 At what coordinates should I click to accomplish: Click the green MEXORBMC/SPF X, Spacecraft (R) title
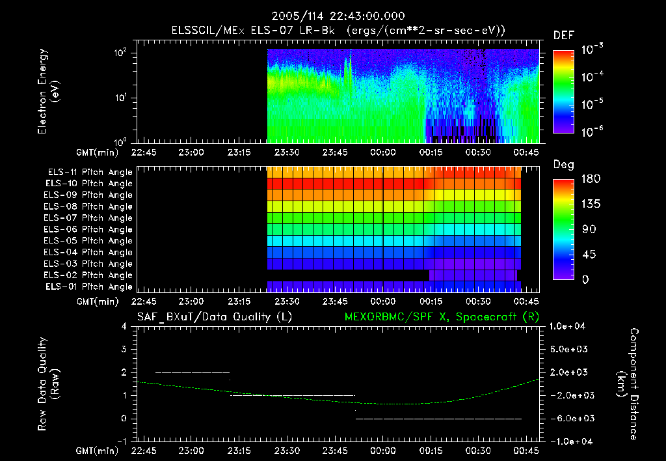442,317
